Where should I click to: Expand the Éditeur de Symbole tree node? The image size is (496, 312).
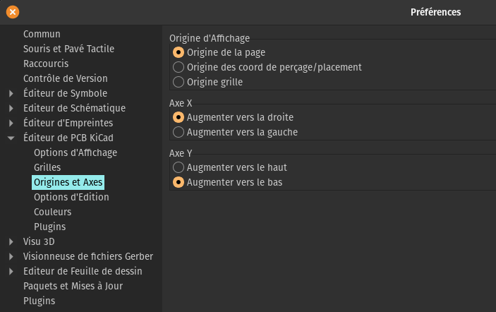click(x=11, y=93)
